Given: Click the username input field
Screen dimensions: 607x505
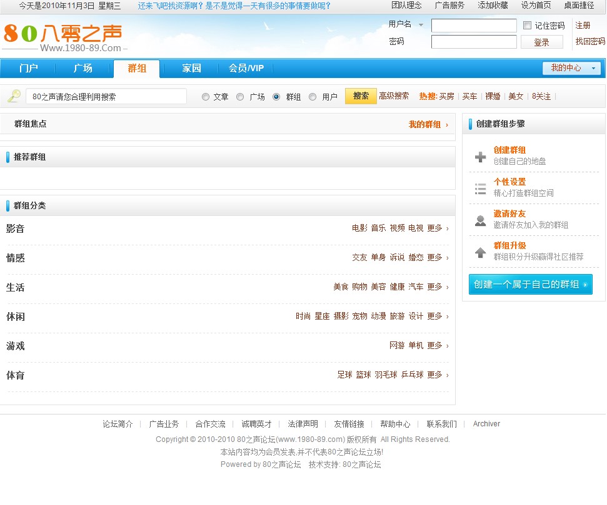Looking at the screenshot, I should 474,26.
